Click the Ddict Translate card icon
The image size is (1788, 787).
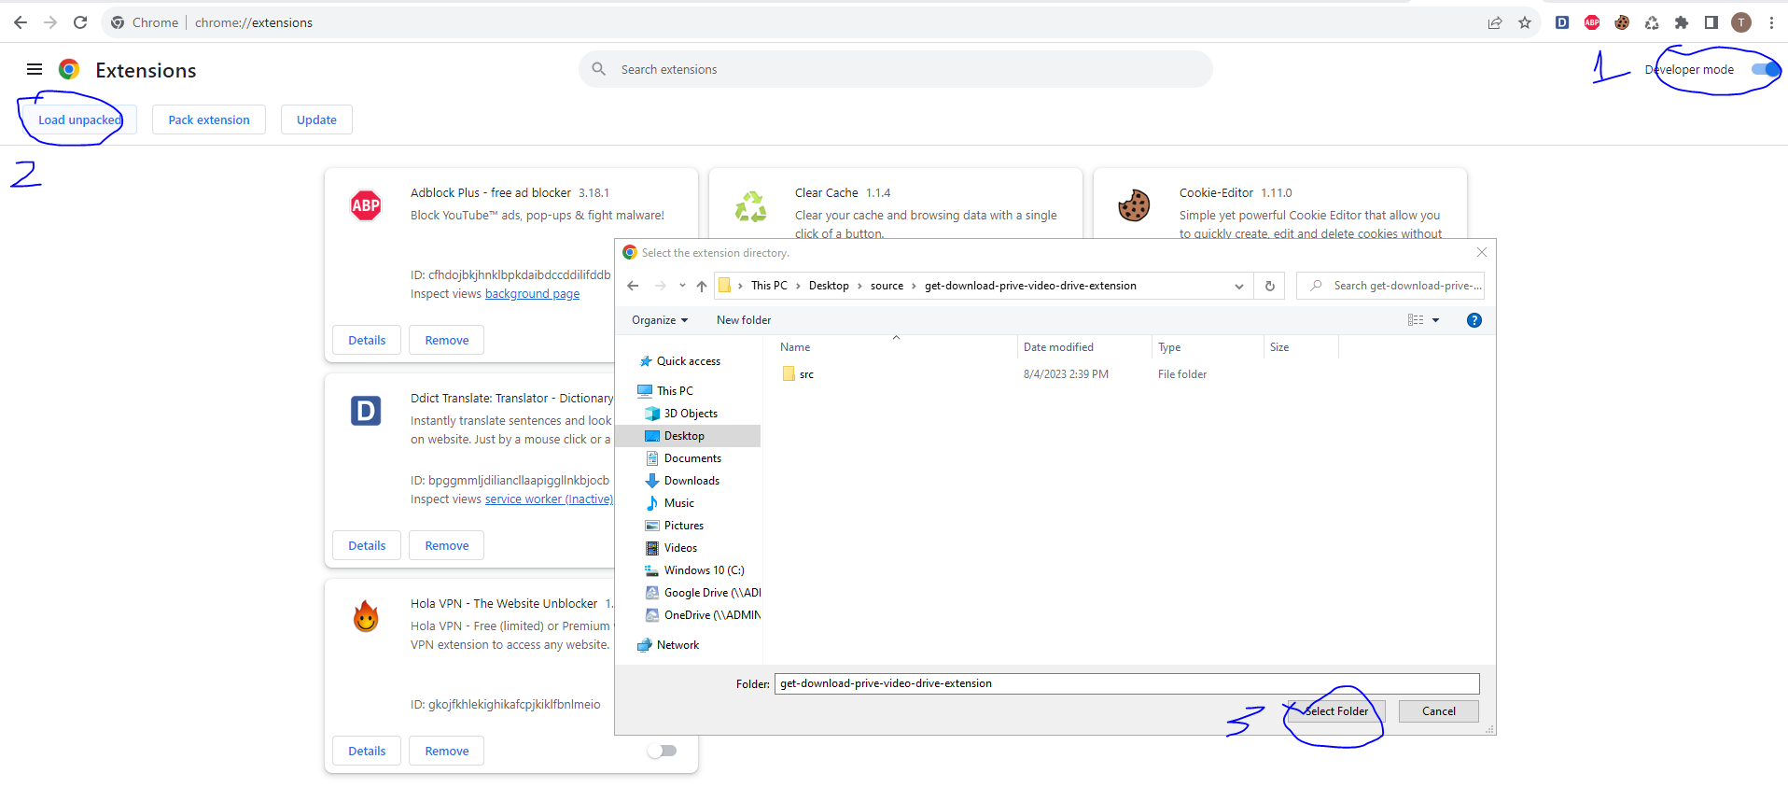(366, 411)
